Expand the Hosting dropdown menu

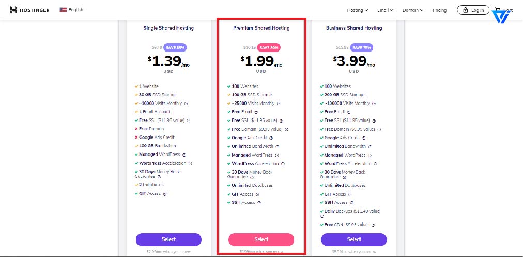(x=358, y=10)
